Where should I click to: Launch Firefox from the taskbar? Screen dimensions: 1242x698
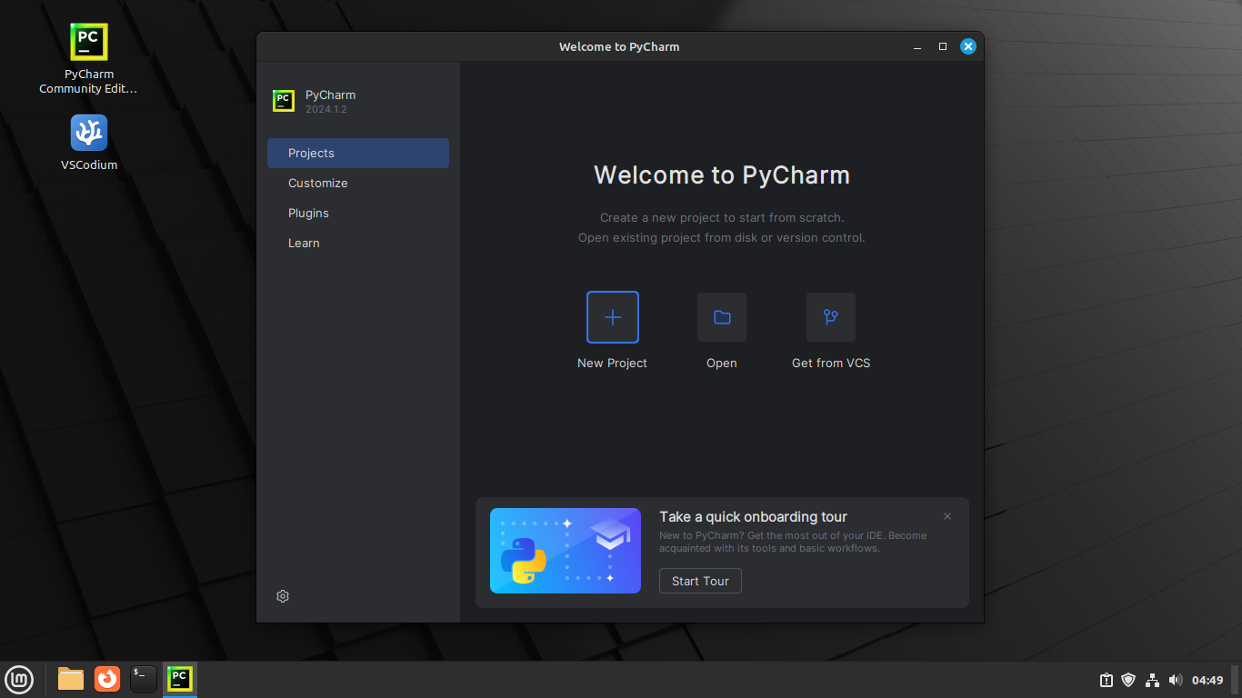click(x=107, y=679)
